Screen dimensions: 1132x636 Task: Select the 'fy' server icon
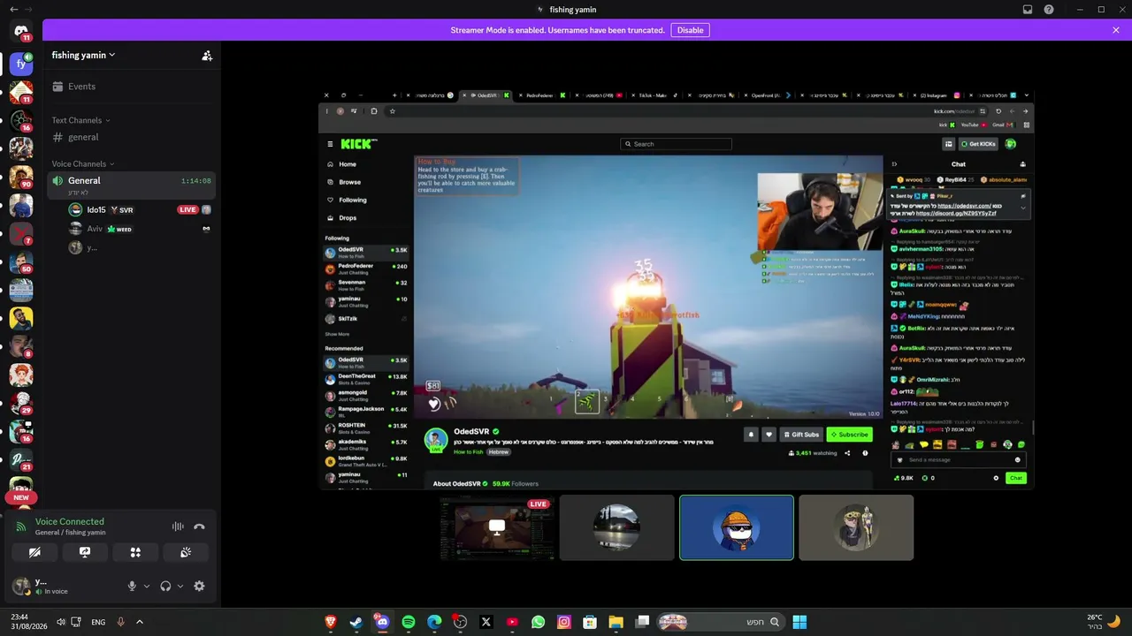[x=21, y=64]
